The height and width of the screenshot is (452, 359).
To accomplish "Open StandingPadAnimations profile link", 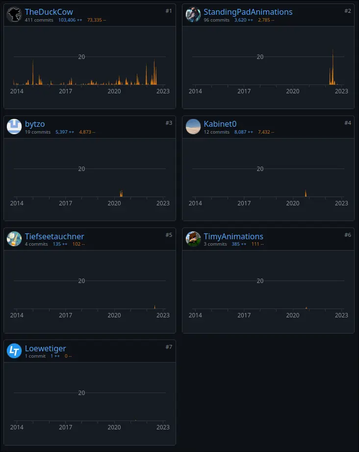I will point(248,12).
